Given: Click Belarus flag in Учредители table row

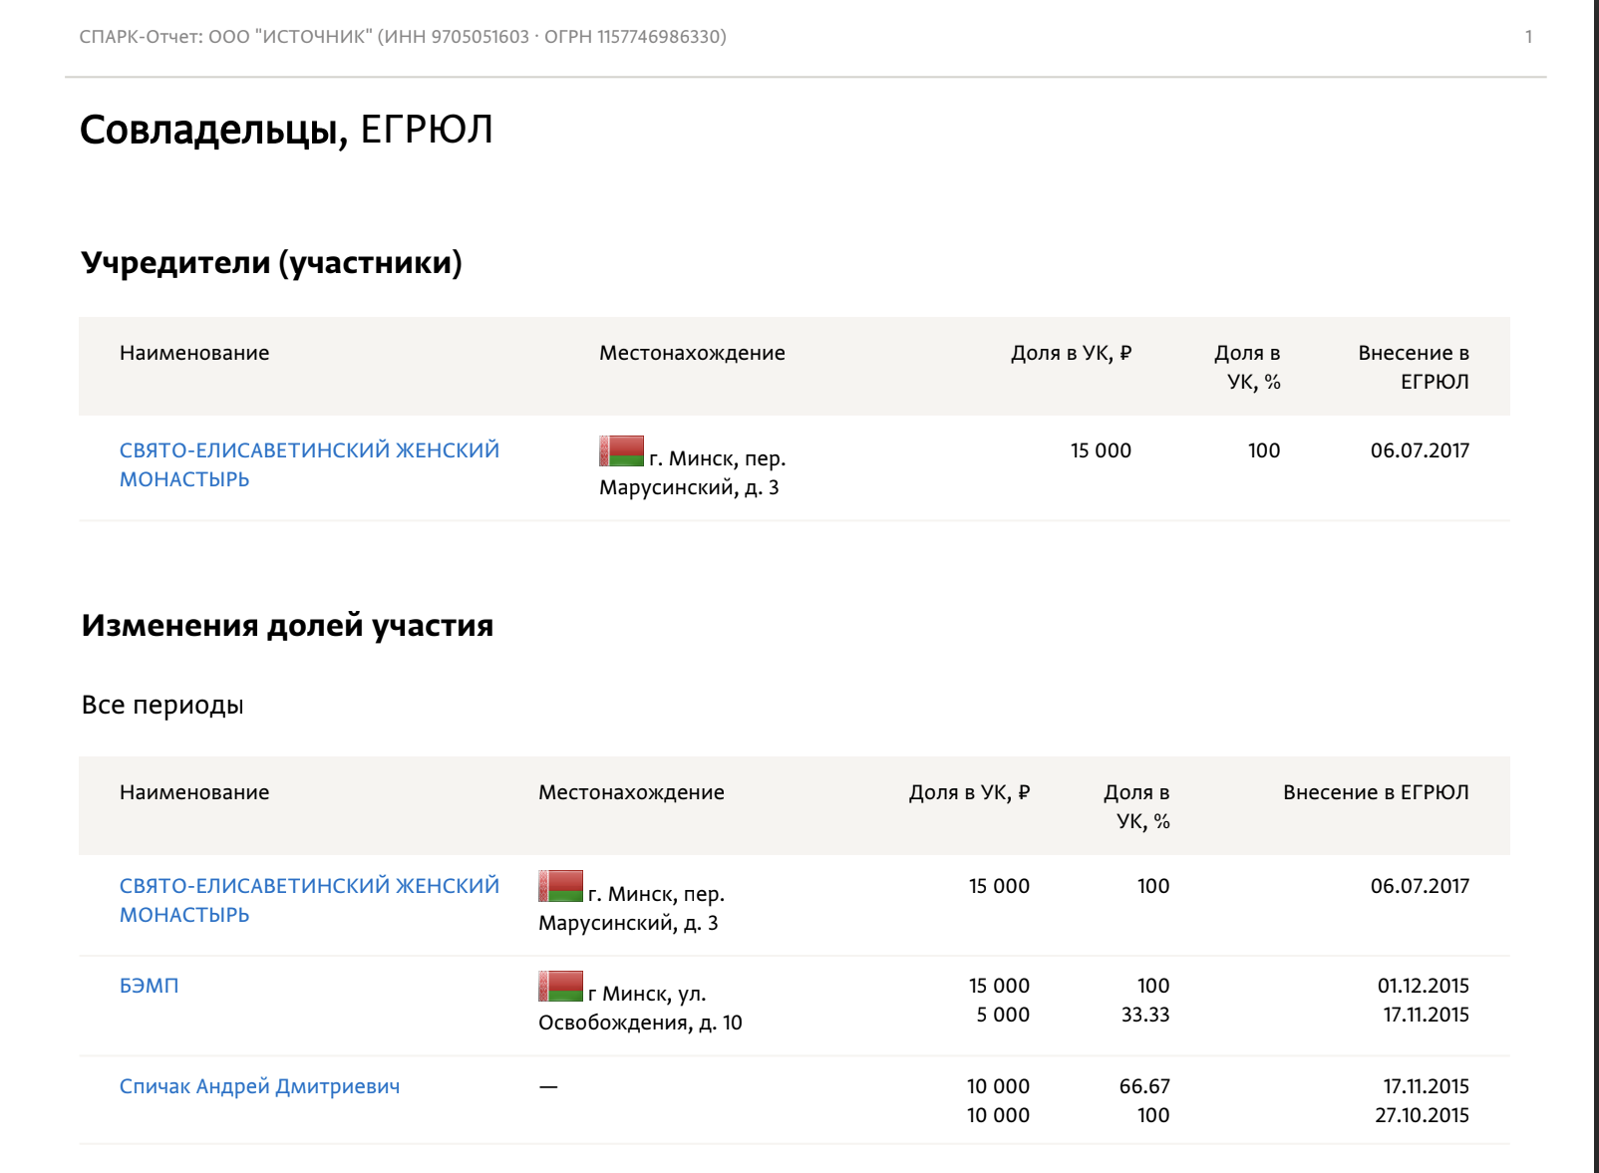Looking at the screenshot, I should pyautogui.click(x=621, y=450).
